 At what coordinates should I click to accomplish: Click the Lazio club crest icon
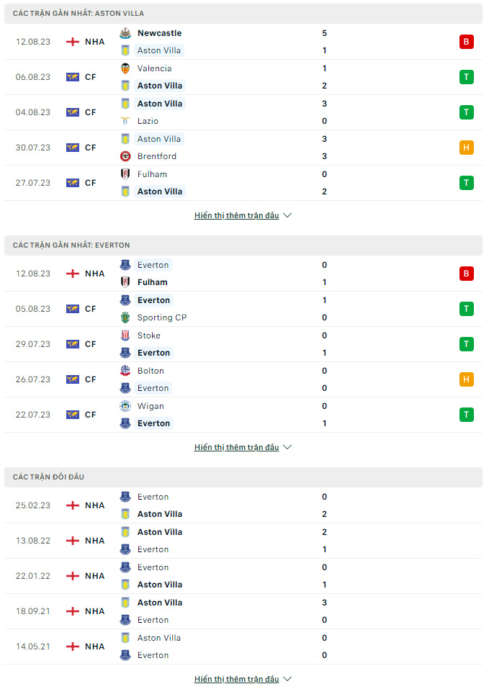click(125, 121)
